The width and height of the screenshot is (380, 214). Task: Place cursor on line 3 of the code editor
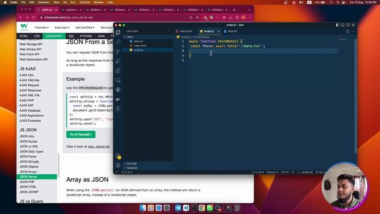tap(263, 51)
